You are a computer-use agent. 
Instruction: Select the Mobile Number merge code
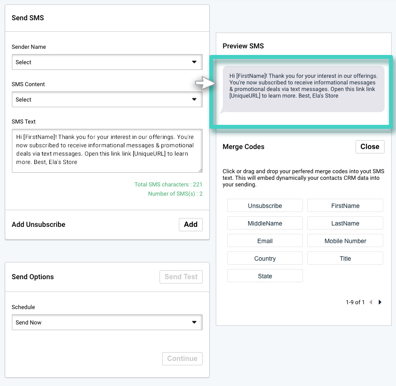345,240
